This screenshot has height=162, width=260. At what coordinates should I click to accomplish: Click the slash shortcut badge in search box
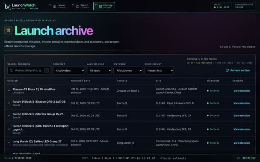click(47, 70)
